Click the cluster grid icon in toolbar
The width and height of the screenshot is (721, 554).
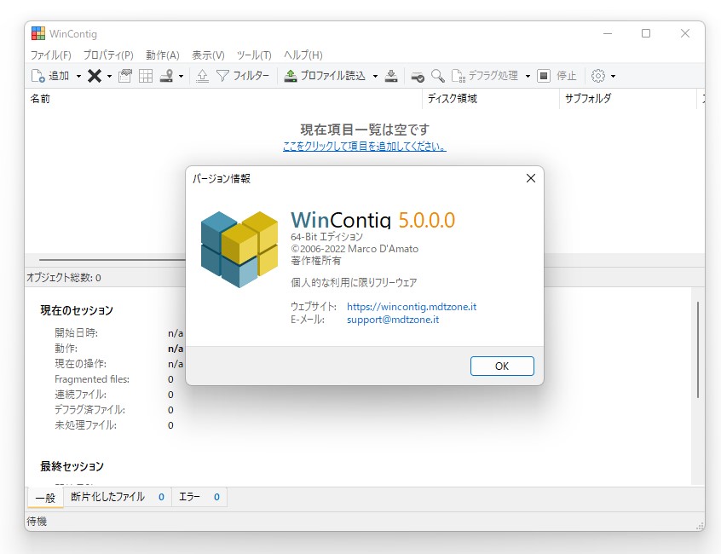click(x=145, y=76)
